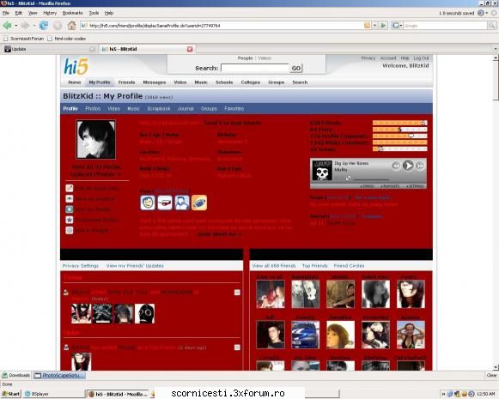Toggle the checkbox beside the 2 days ago update
Image resolution: width=499 pixels, height=399 pixels.
[x=237, y=348]
